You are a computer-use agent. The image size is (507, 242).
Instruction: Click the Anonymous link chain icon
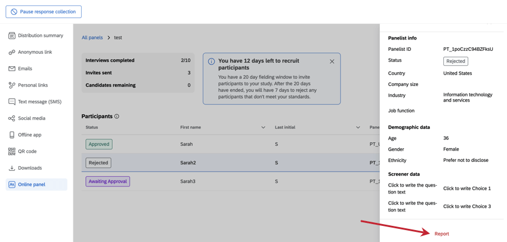point(12,53)
